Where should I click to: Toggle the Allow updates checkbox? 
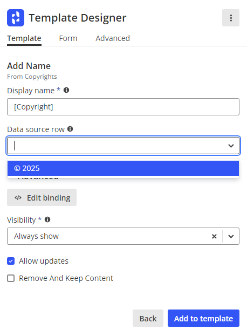[11, 261]
